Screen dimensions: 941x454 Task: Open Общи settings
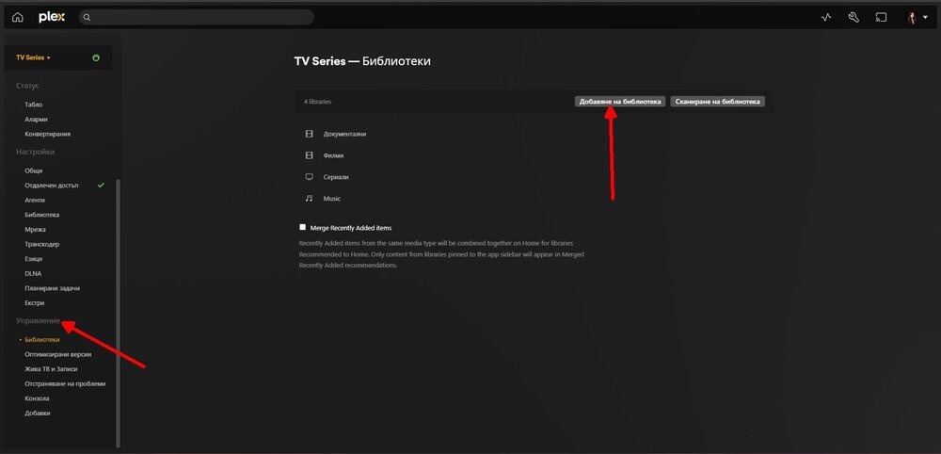click(x=34, y=170)
